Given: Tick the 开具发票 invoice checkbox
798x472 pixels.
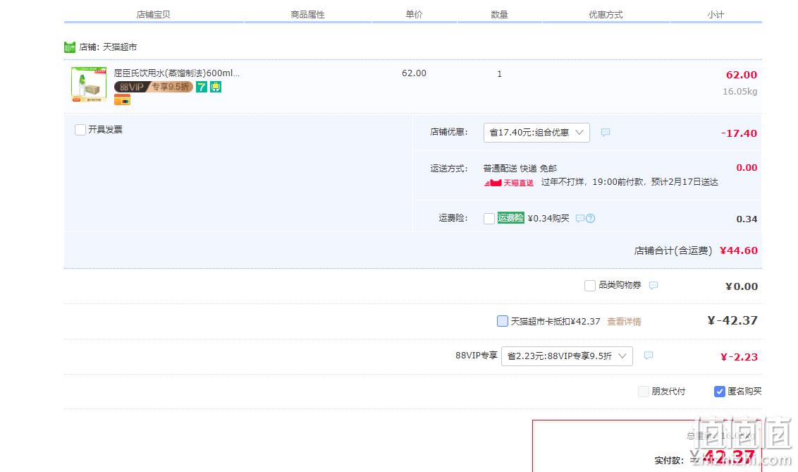Looking at the screenshot, I should click(x=80, y=130).
